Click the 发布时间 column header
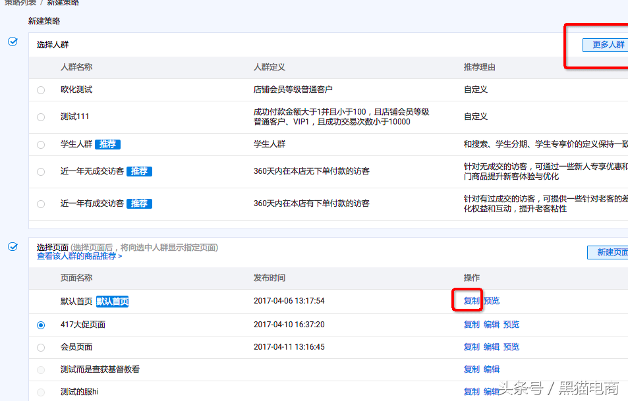Image resolution: width=628 pixels, height=401 pixels. (x=270, y=277)
